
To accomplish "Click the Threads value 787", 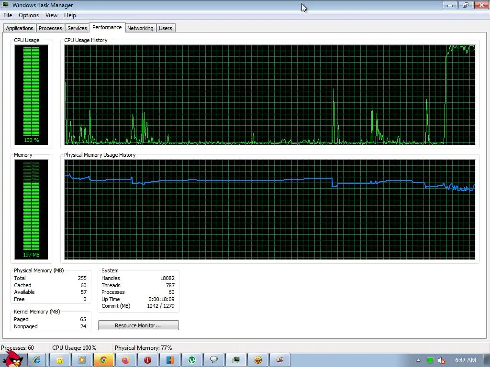I will pos(170,285).
